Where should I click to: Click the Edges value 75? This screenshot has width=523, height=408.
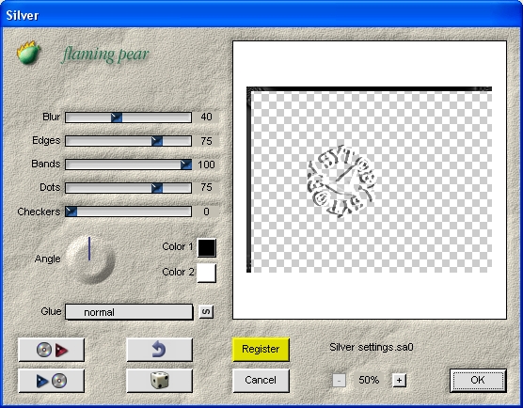pyautogui.click(x=206, y=141)
